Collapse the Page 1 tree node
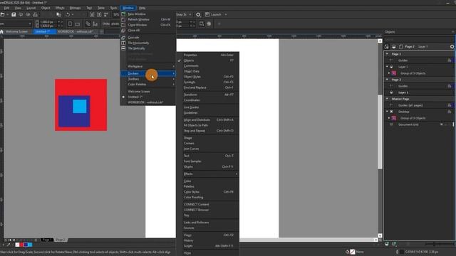This screenshot has width=456, height=256. 387,54
